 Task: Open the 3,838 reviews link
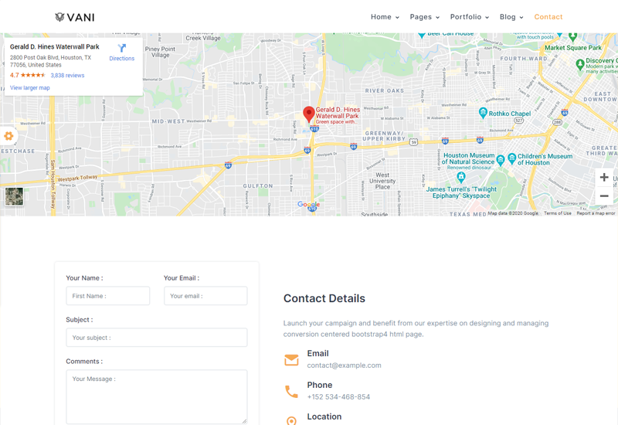coord(67,75)
